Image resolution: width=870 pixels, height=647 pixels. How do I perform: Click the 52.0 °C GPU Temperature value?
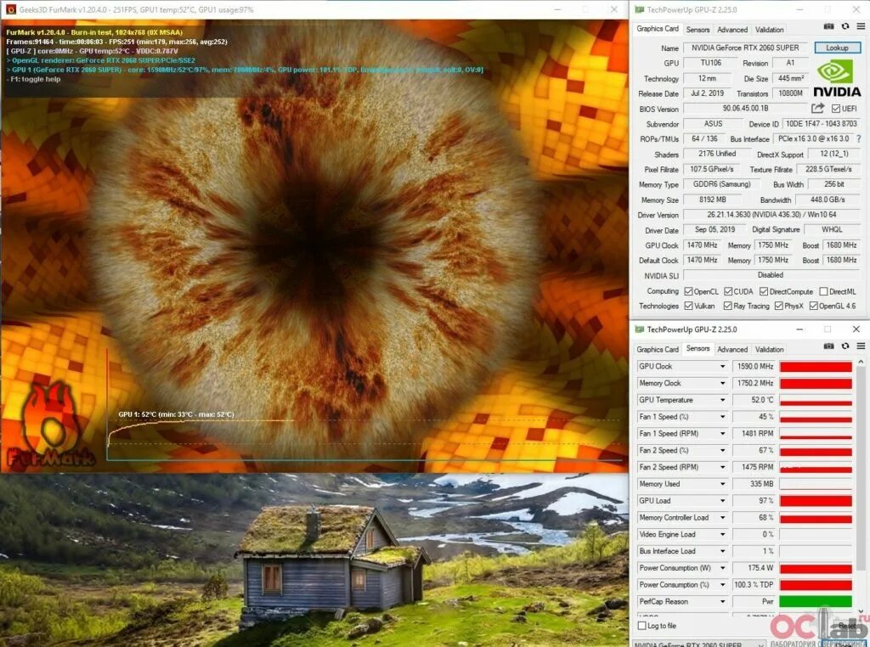754,400
